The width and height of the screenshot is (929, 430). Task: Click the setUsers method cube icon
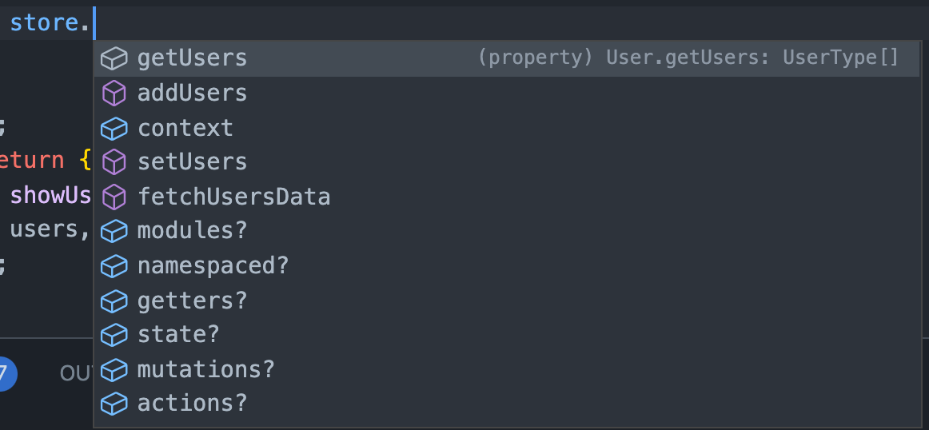(x=114, y=162)
